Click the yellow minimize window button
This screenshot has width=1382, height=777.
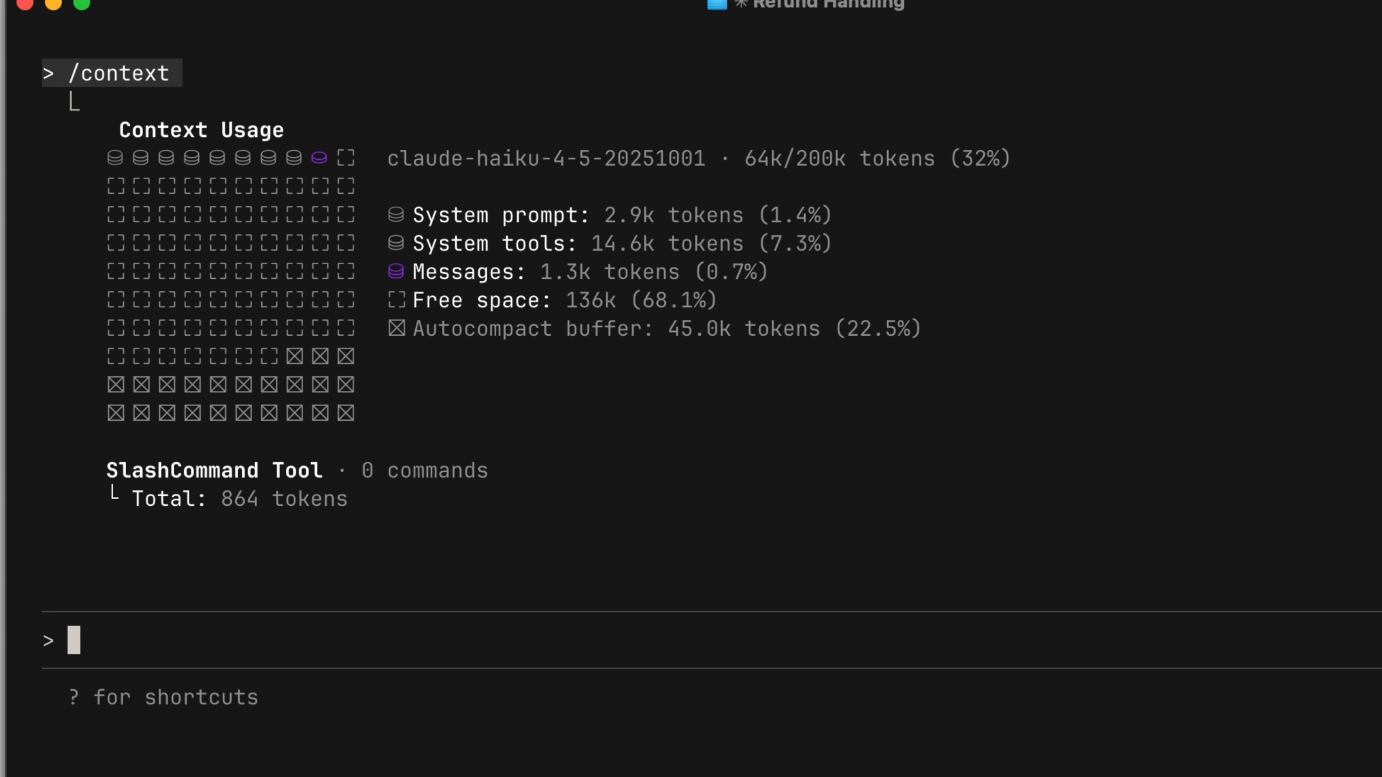[53, 4]
